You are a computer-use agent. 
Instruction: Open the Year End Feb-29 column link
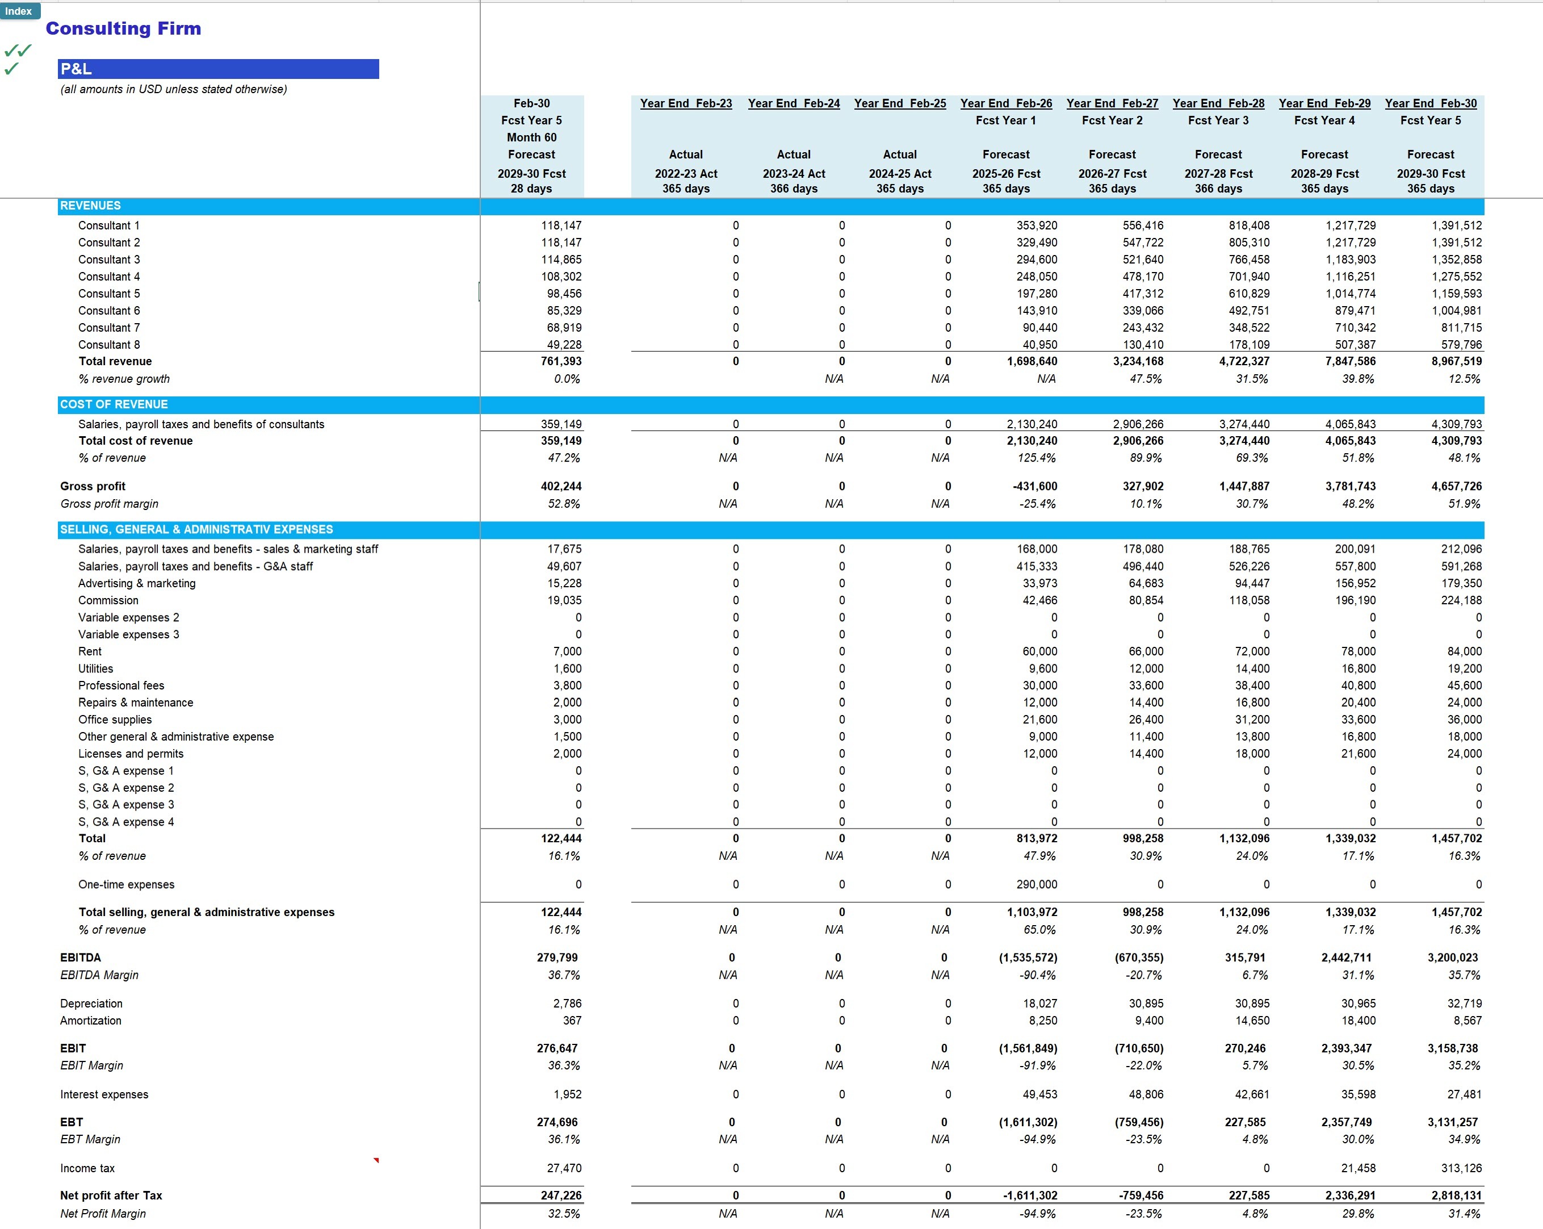1324,103
